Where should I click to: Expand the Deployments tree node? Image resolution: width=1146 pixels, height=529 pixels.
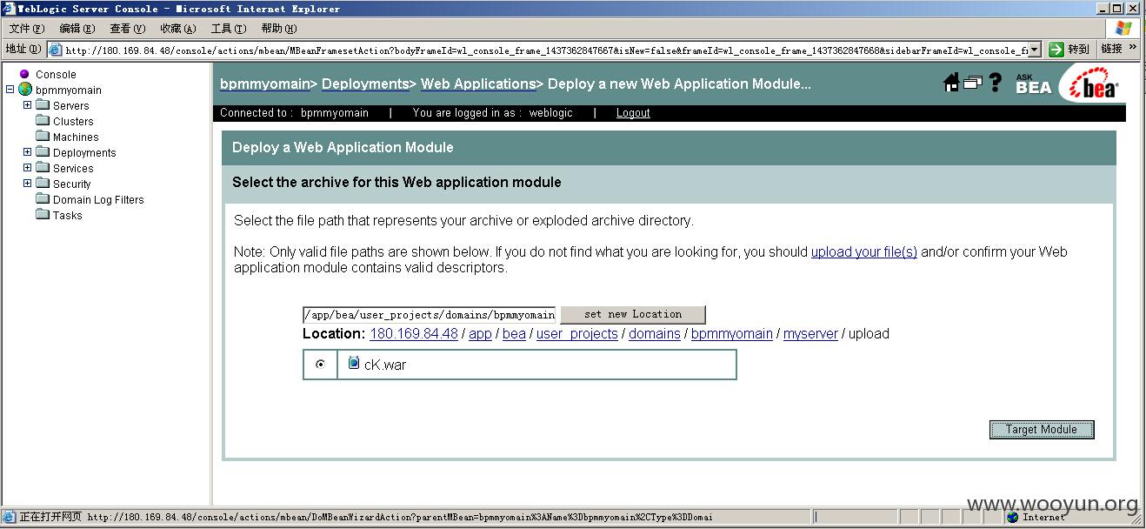pyautogui.click(x=27, y=152)
